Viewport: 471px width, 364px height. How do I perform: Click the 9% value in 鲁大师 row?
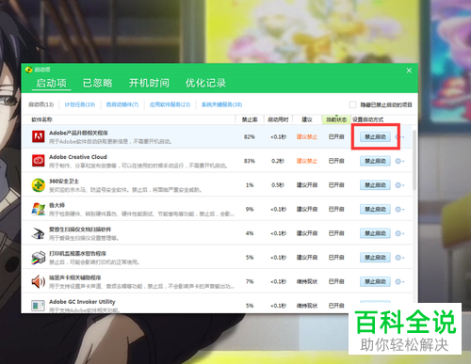click(x=250, y=210)
